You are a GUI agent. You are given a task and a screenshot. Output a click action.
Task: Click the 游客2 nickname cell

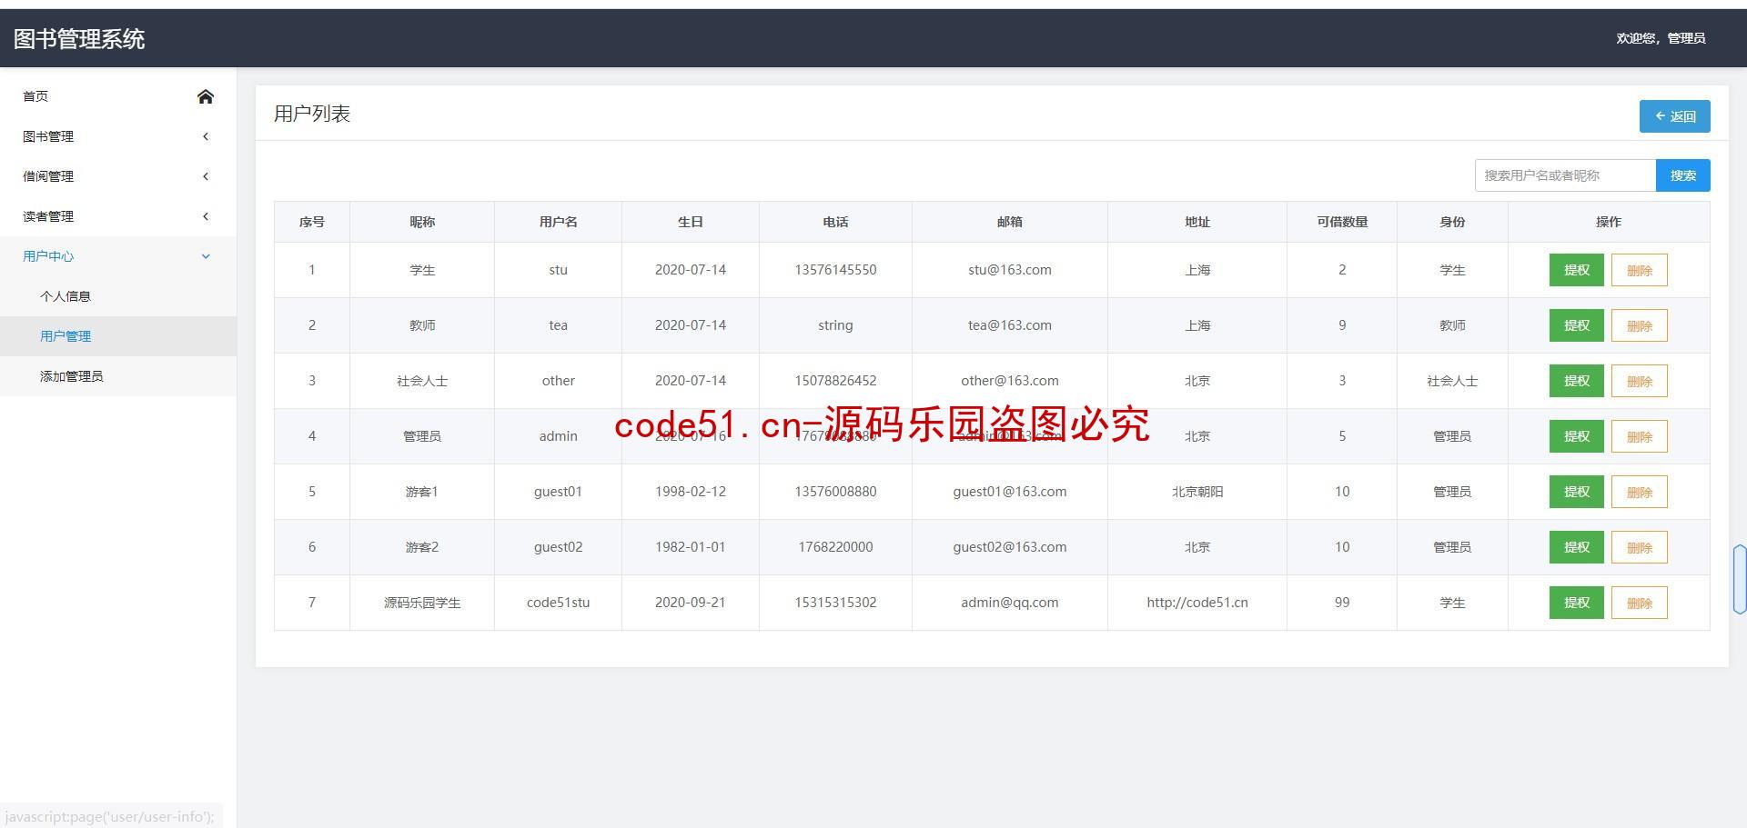[422, 547]
